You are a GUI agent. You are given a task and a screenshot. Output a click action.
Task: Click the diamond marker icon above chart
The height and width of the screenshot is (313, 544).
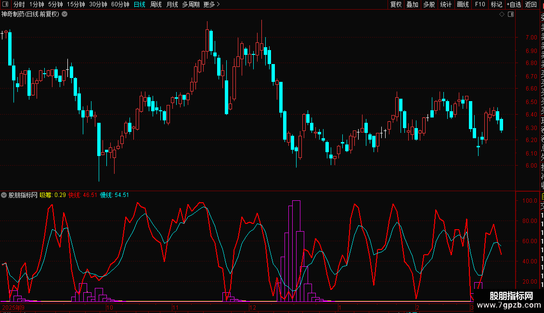(502, 14)
